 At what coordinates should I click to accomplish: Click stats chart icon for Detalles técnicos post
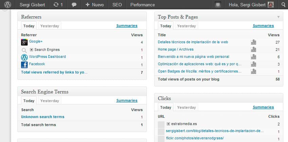[253, 42]
